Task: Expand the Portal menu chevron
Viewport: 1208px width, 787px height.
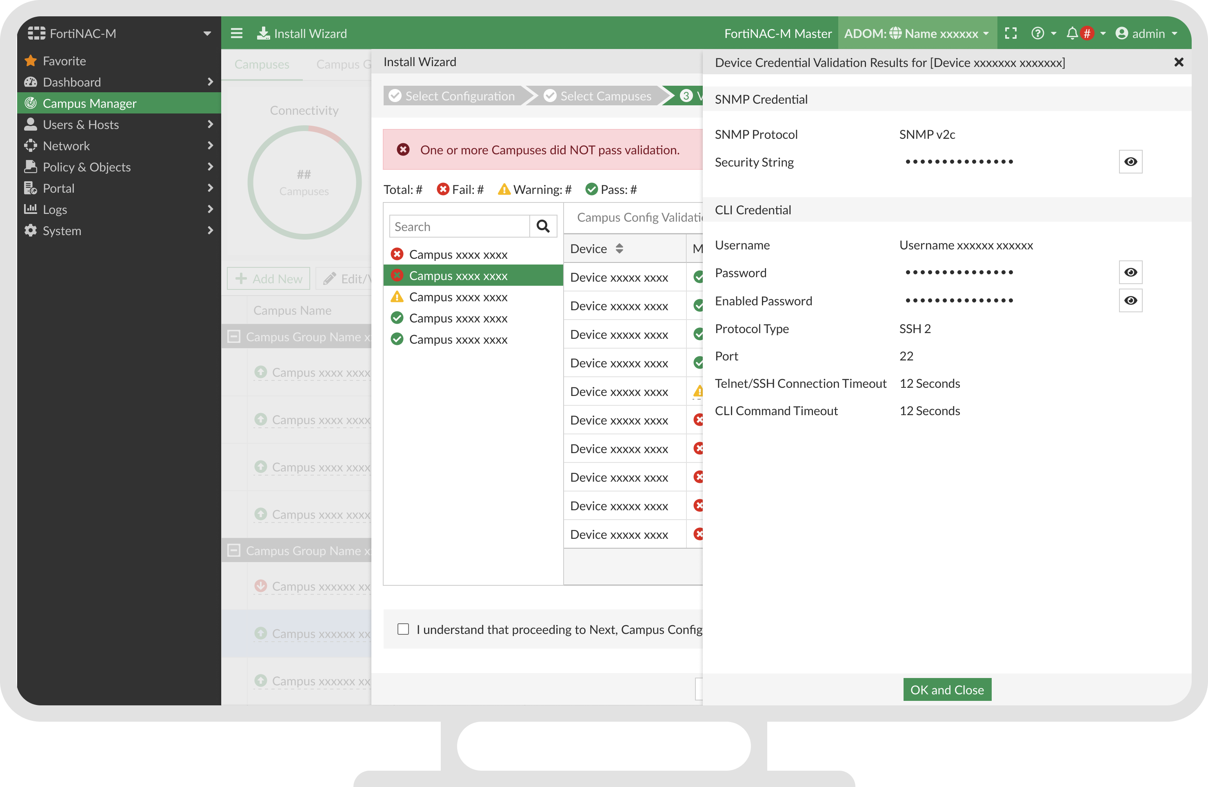Action: point(210,188)
